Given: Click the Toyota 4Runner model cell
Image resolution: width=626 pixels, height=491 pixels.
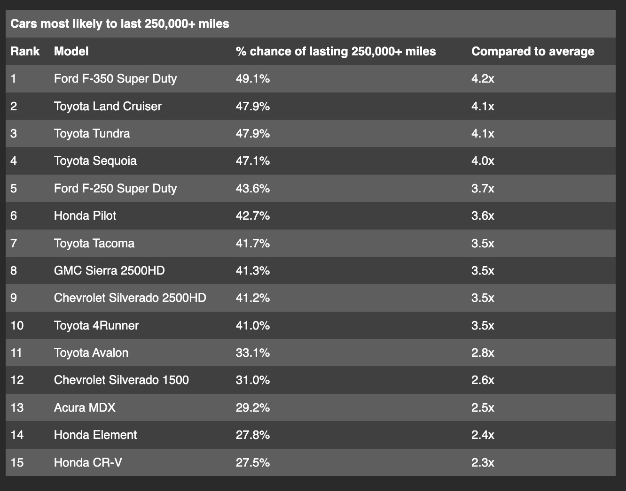Looking at the screenshot, I should pyautogui.click(x=96, y=326).
